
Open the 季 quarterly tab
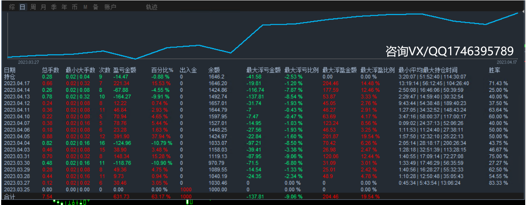point(54,7)
